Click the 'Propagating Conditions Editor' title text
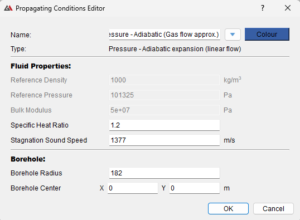Viewport: 300px width, 220px height. coord(60,8)
